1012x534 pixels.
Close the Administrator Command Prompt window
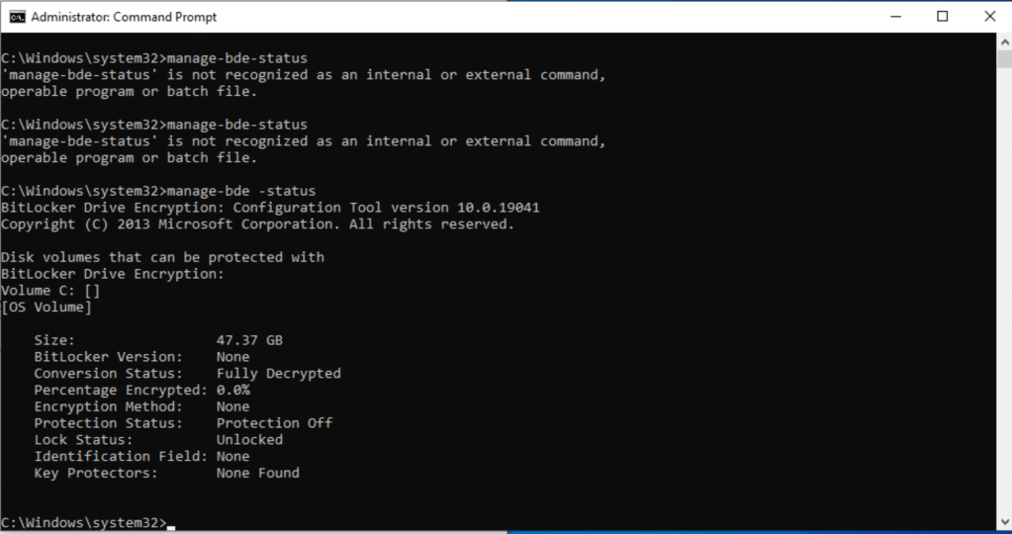tap(988, 17)
